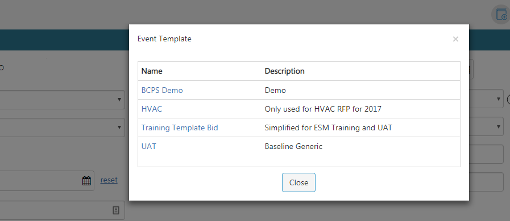The width and height of the screenshot is (510, 221).
Task: Click the reset link beside date field
Action: [x=109, y=180]
